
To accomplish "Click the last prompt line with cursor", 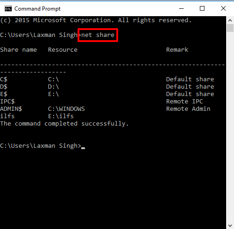I will 42,146.
